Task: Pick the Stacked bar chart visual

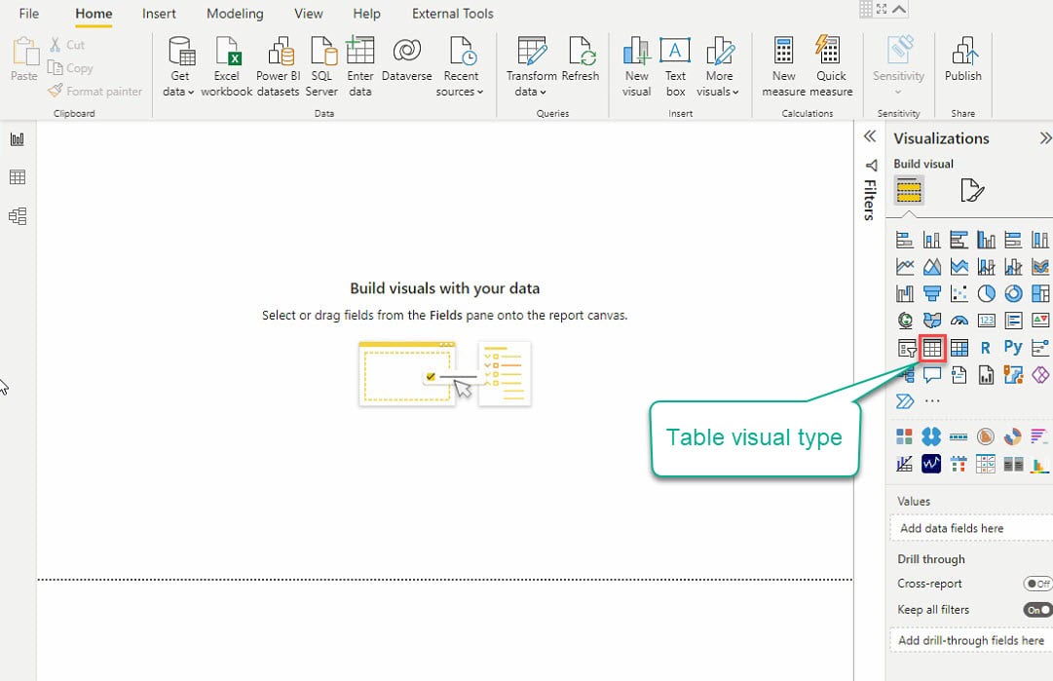Action: (x=905, y=240)
